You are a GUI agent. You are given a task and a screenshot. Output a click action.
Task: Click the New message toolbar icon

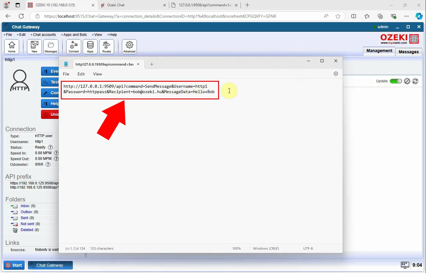[34, 47]
